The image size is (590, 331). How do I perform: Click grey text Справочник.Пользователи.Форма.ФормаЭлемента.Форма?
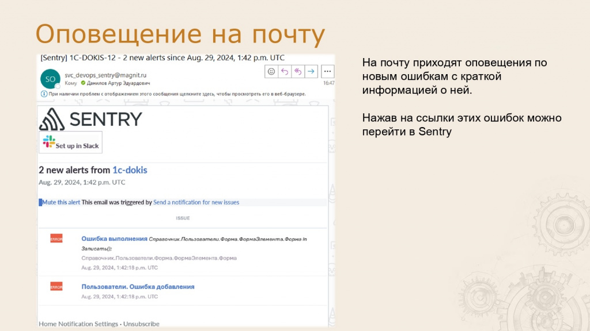point(159,258)
